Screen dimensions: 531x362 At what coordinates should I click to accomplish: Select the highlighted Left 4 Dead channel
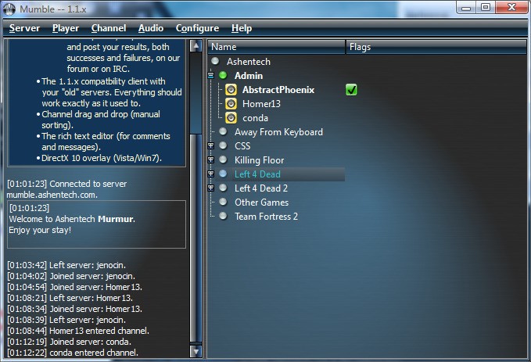258,174
